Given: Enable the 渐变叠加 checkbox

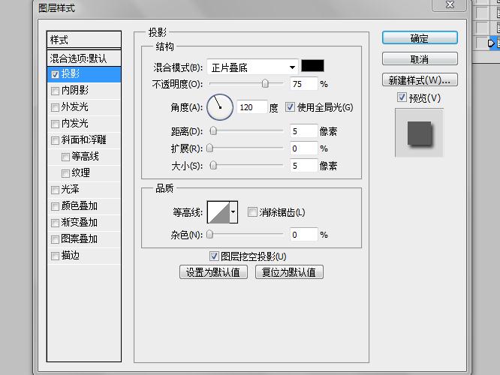Looking at the screenshot, I should [x=55, y=223].
